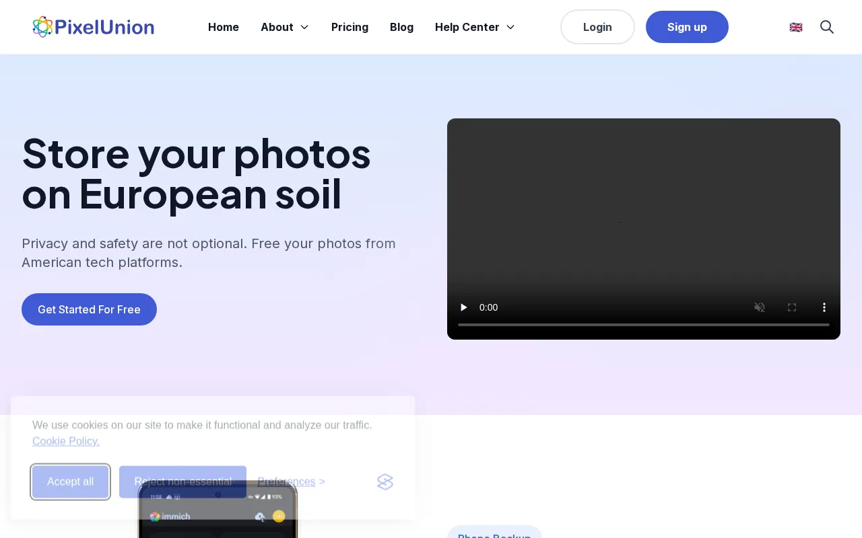
Task: Reject non-essential cookies
Action: click(x=183, y=482)
